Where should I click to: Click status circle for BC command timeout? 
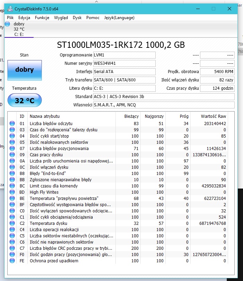(12, 186)
